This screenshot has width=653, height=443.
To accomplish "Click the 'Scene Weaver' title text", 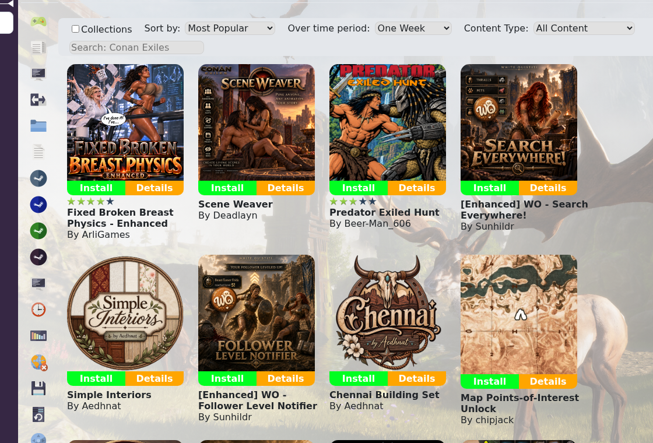I will tap(236, 204).
